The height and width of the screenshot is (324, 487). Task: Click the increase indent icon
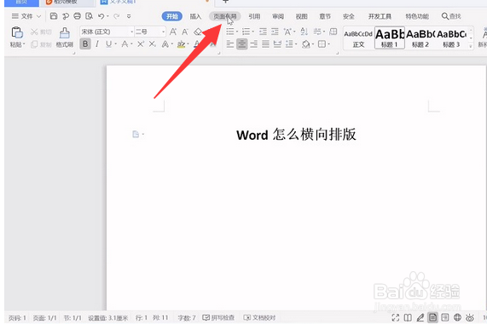pos(275,32)
